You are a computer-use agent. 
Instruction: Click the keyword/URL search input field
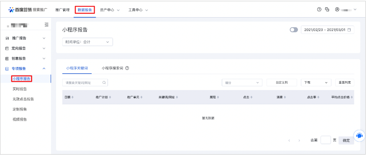(x=85, y=83)
